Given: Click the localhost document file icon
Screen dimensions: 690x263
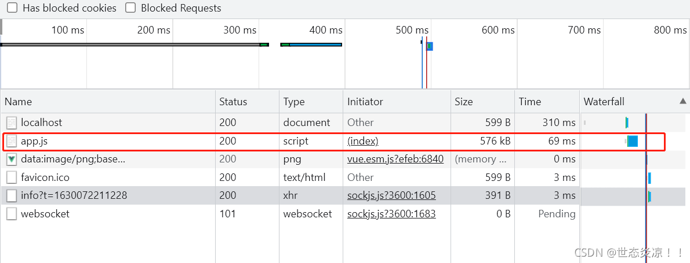Looking at the screenshot, I should (12, 123).
